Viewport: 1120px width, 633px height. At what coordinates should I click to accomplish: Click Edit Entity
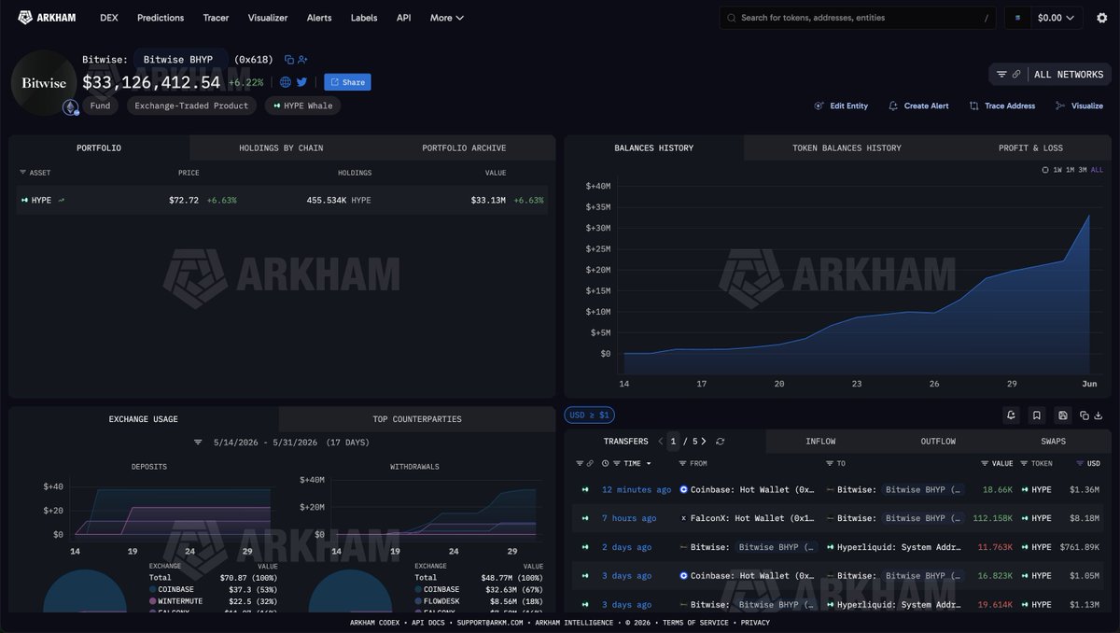pyautogui.click(x=841, y=106)
